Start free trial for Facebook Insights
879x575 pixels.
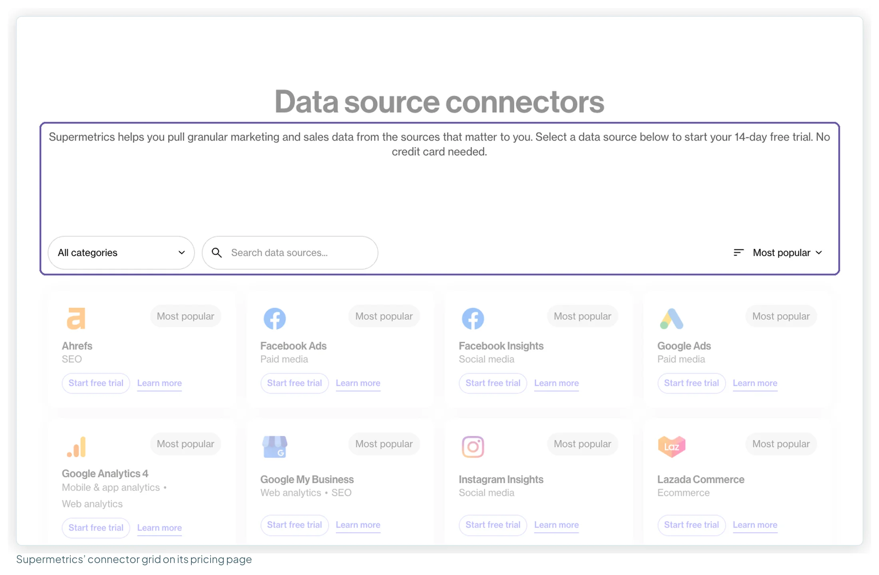click(x=493, y=383)
